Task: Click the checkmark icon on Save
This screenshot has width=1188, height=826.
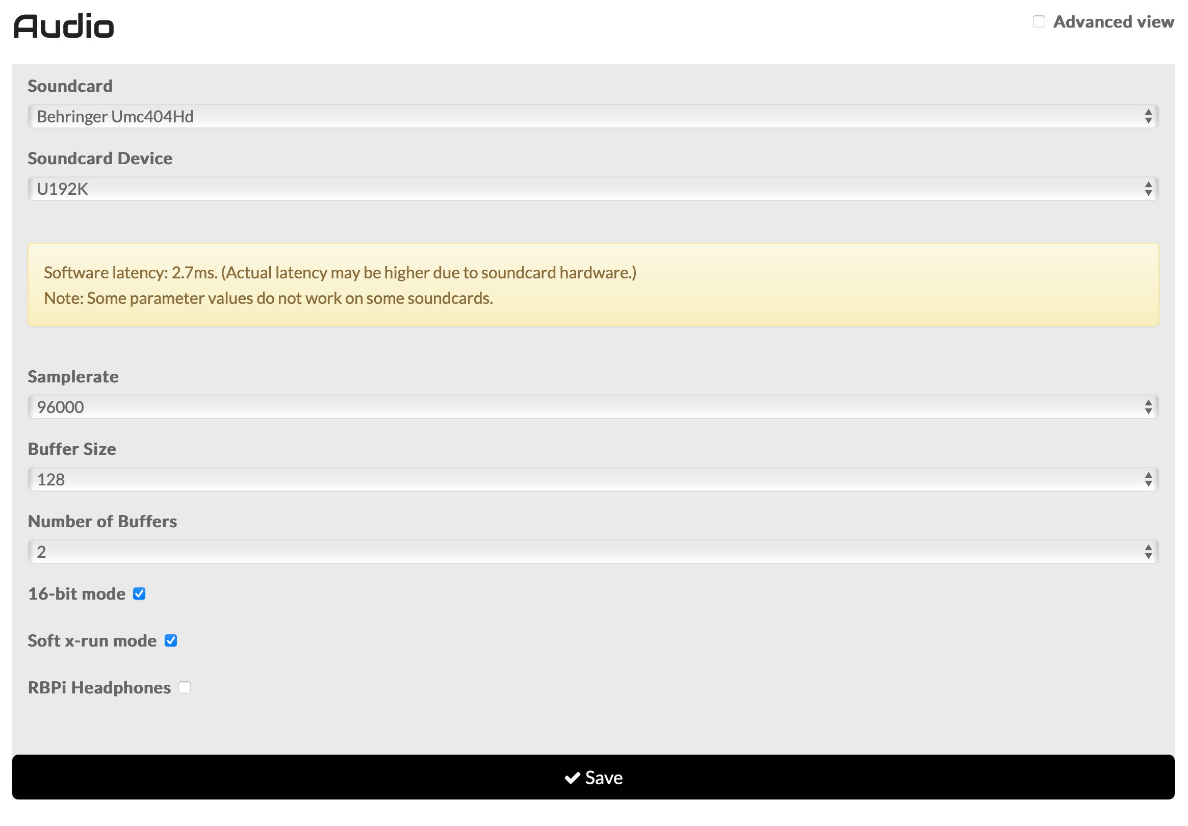Action: (572, 778)
